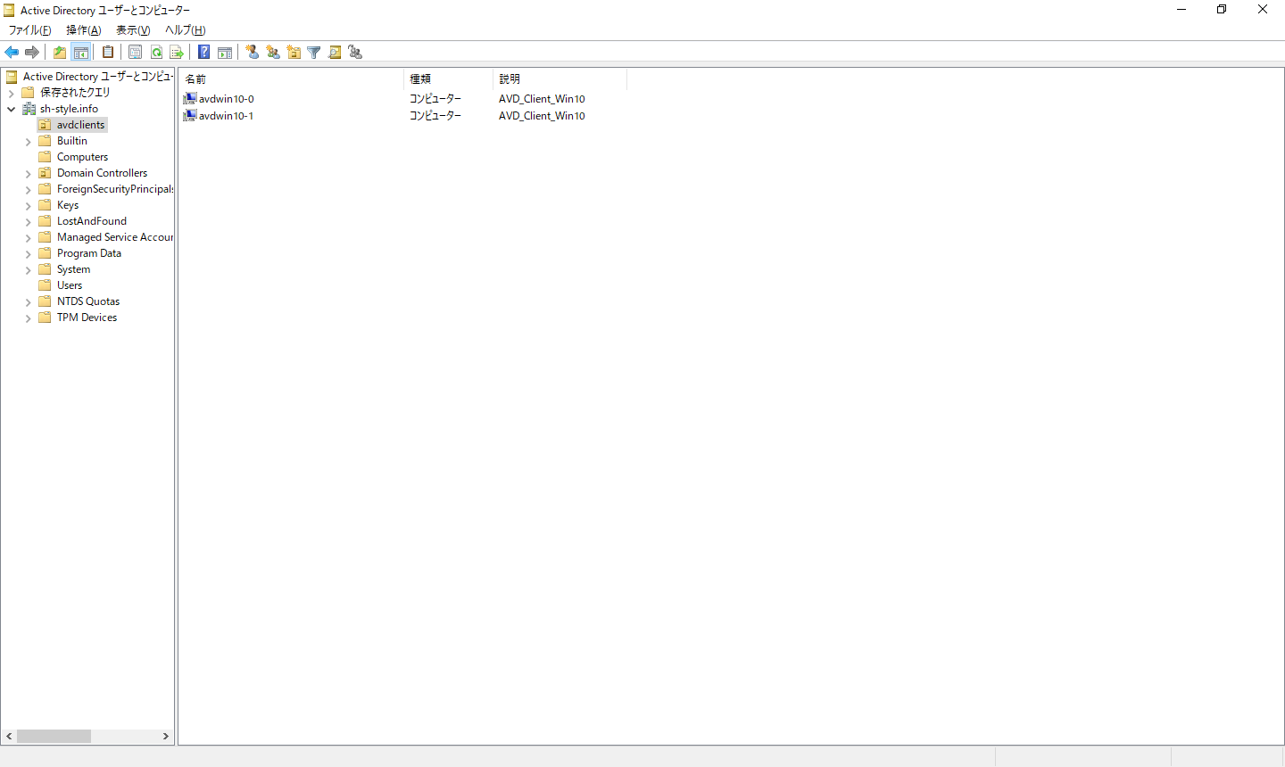Open the ヘルプ(H) menu
This screenshot has height=767, width=1285.
185,30
